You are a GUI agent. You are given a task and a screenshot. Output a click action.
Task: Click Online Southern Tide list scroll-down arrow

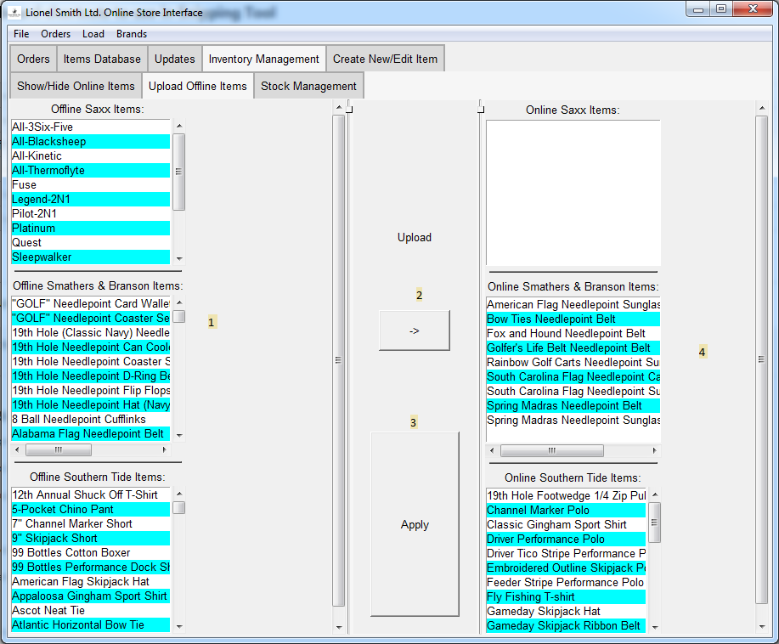(x=655, y=627)
